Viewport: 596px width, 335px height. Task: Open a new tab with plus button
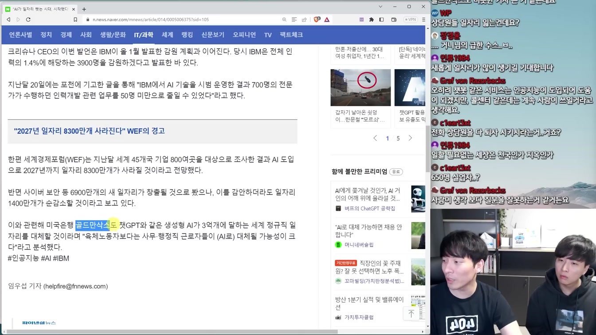click(84, 9)
